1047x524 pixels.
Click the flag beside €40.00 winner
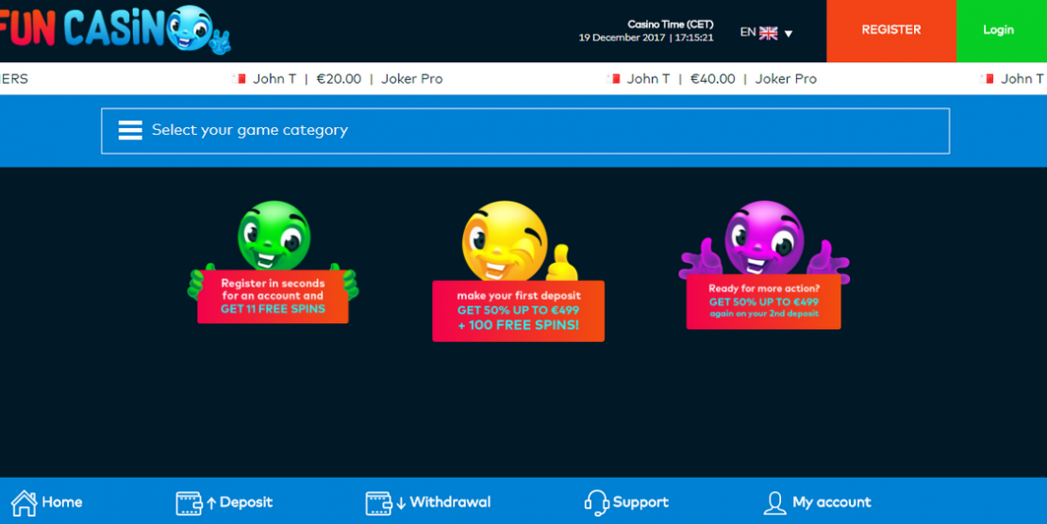(613, 79)
